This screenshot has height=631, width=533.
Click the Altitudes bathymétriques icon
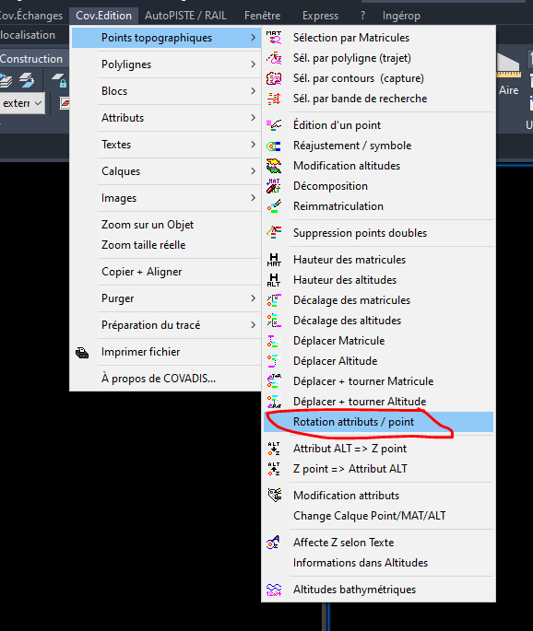click(x=274, y=590)
